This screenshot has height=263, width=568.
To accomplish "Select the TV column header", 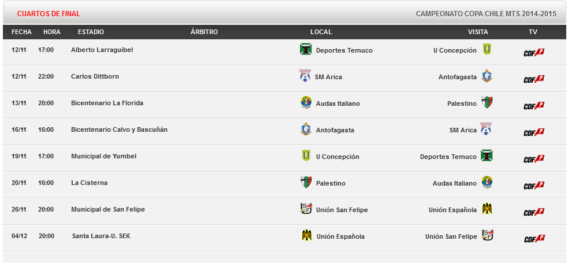I will (533, 32).
